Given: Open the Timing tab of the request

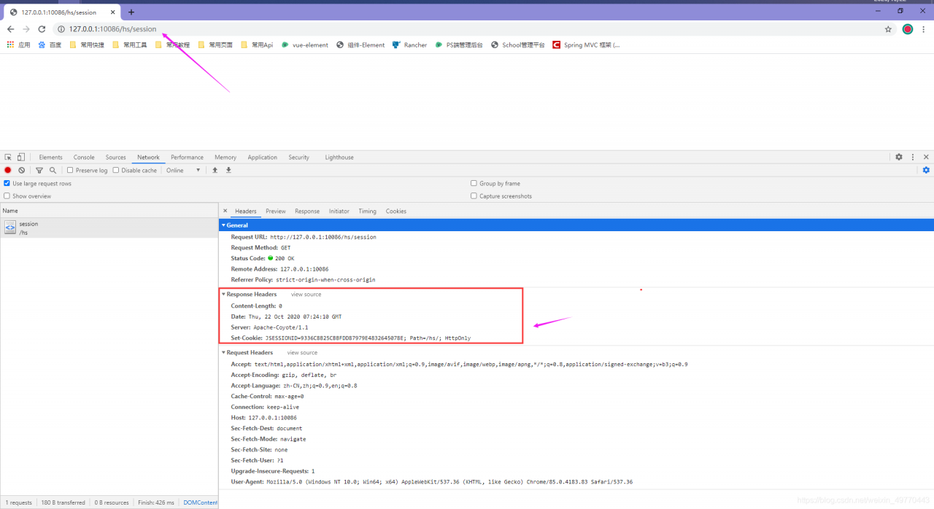Looking at the screenshot, I should click(367, 211).
